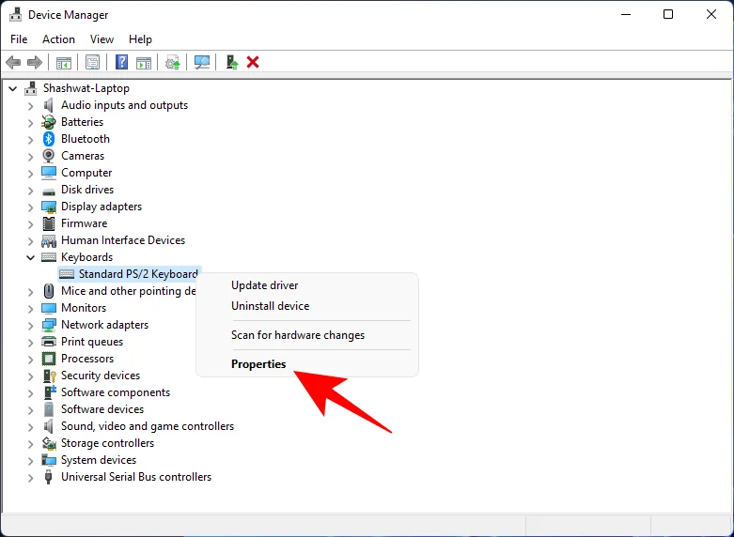Open the Action menu

[x=58, y=39]
